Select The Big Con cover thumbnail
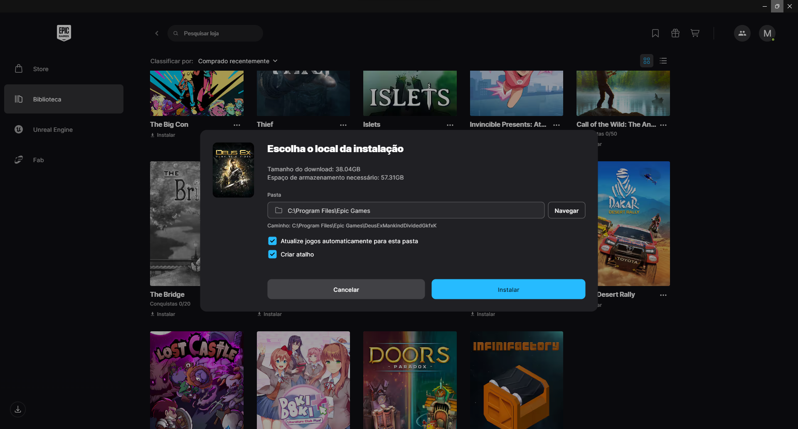 coord(197,93)
